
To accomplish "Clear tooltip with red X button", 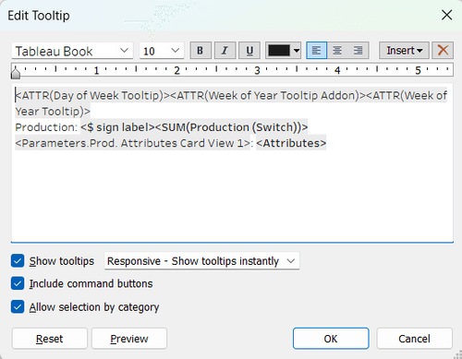I will click(443, 50).
